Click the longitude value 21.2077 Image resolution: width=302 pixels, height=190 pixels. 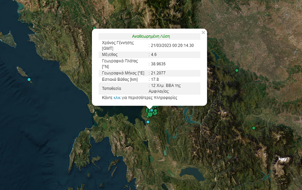tap(159, 73)
